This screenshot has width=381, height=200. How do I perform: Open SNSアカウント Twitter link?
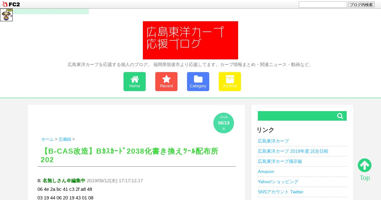pyautogui.click(x=281, y=192)
